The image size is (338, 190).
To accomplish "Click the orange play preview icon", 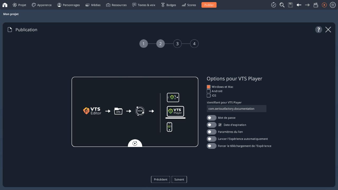I will click(x=324, y=5).
